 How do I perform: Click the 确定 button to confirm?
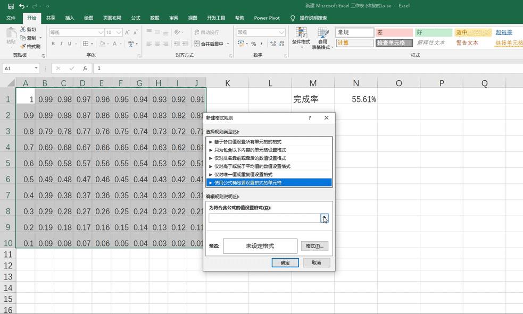pyautogui.click(x=285, y=262)
